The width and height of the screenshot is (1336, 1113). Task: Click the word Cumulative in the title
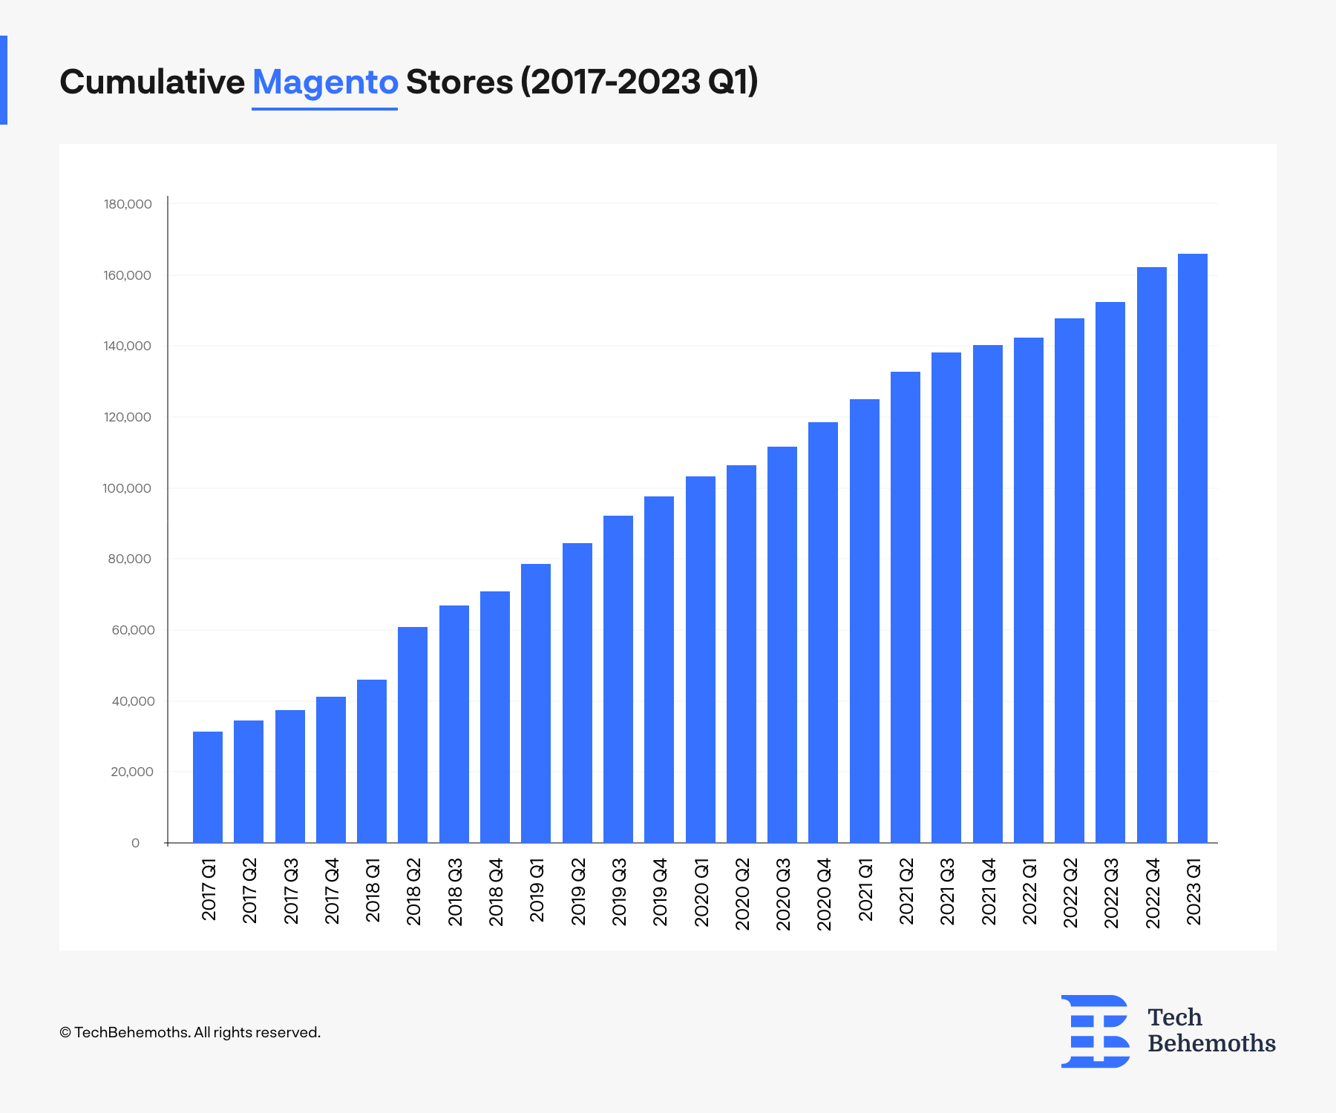point(152,82)
